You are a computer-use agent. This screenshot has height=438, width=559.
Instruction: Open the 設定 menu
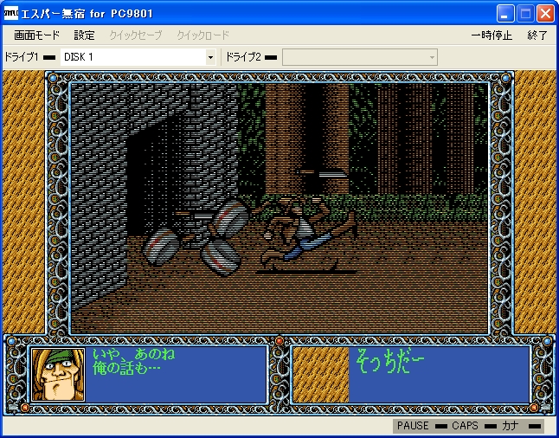[85, 35]
